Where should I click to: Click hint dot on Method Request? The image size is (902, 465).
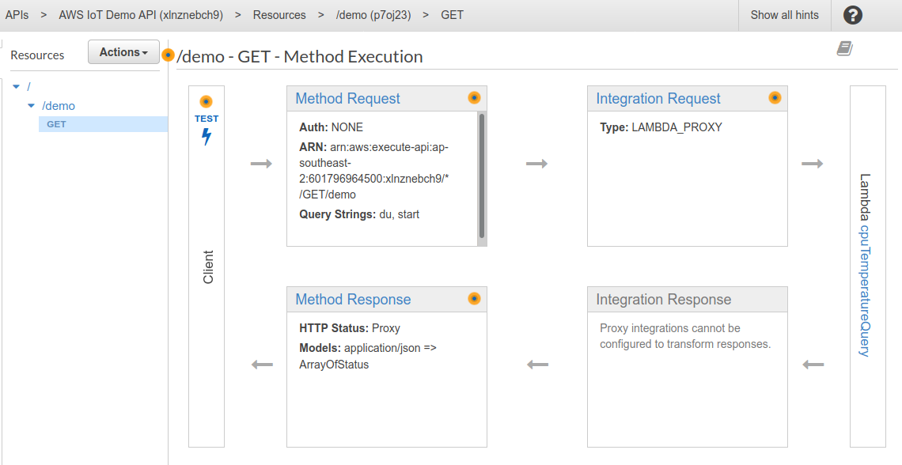coord(474,98)
